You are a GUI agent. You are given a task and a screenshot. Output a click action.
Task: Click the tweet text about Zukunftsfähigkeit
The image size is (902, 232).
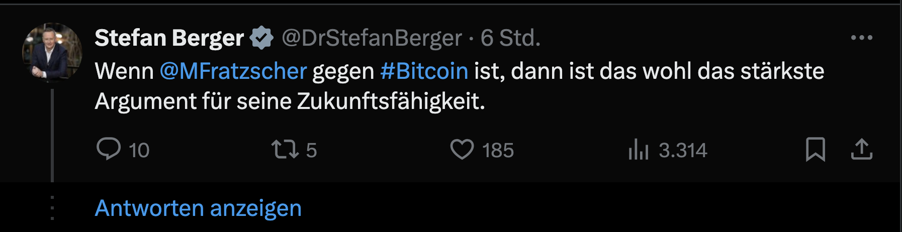(290, 101)
